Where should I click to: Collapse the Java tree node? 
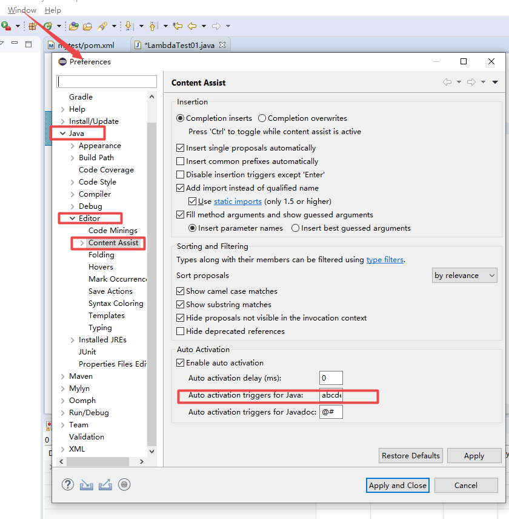pos(62,134)
